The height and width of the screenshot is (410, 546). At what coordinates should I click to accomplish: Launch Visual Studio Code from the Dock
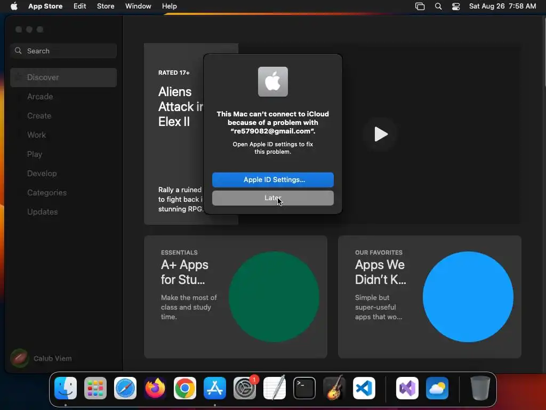click(364, 388)
